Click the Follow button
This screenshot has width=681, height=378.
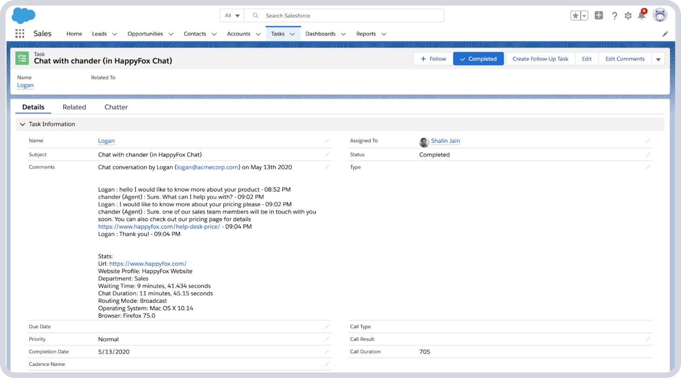click(x=433, y=59)
